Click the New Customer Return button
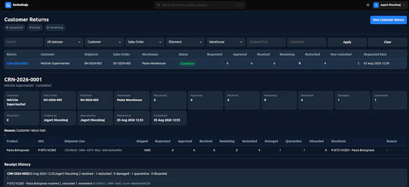The width and height of the screenshot is (409, 187). point(389,20)
